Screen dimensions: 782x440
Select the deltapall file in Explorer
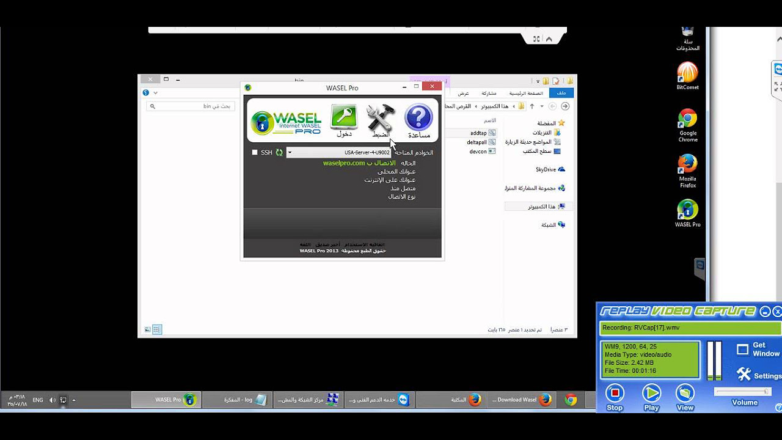coord(481,142)
